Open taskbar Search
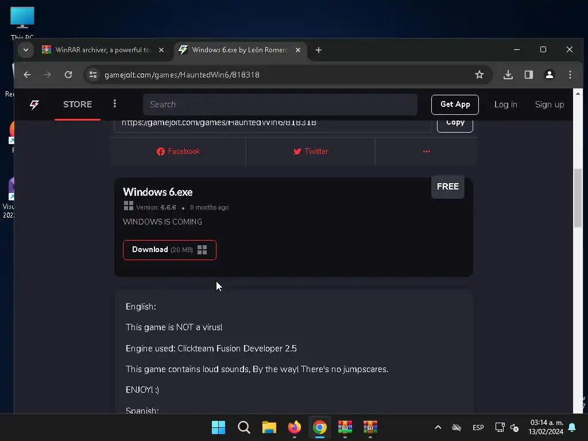 (x=243, y=427)
